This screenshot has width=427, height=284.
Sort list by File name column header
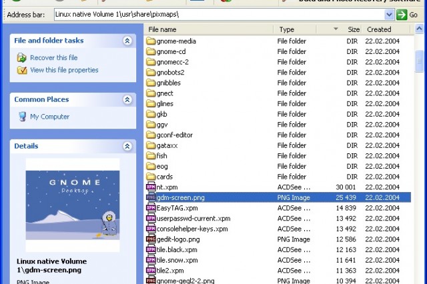(208, 29)
